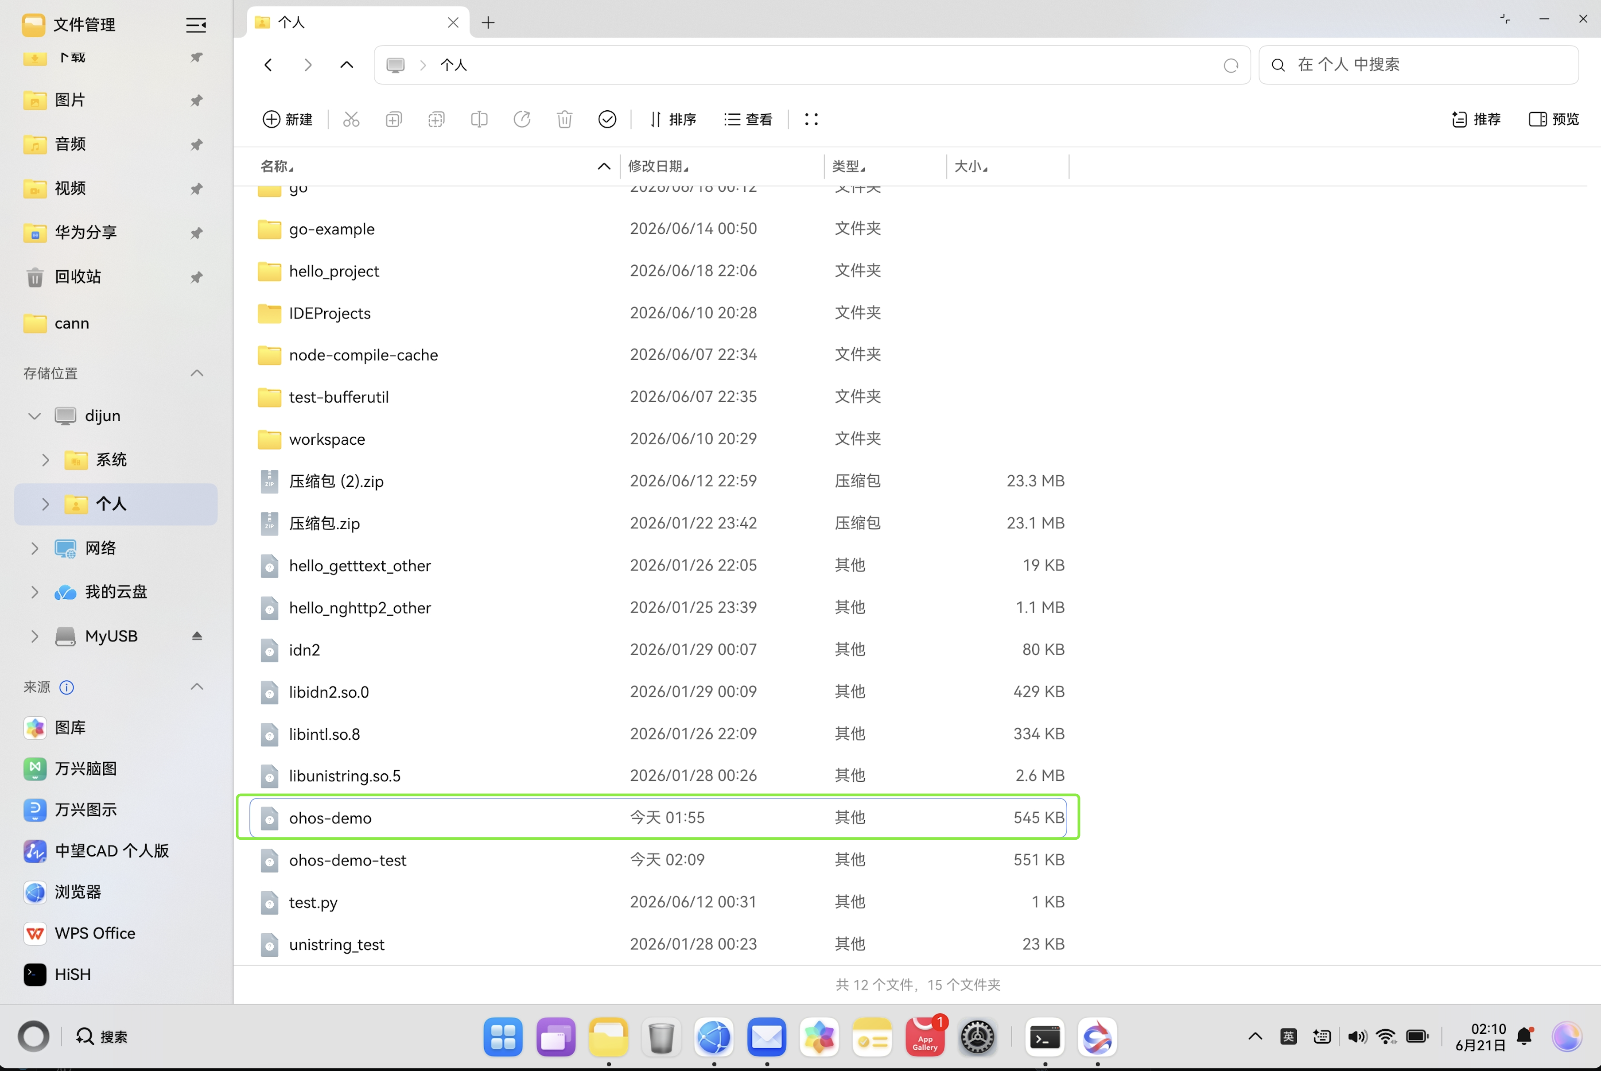Sort by 类型 column header

pyautogui.click(x=848, y=166)
